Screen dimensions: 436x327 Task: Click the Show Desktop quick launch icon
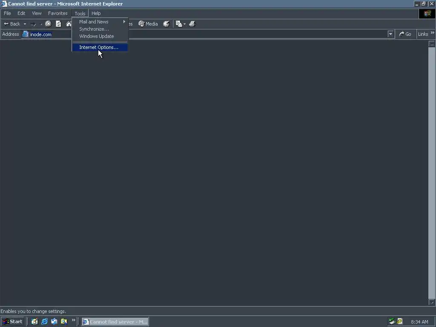[34, 322]
